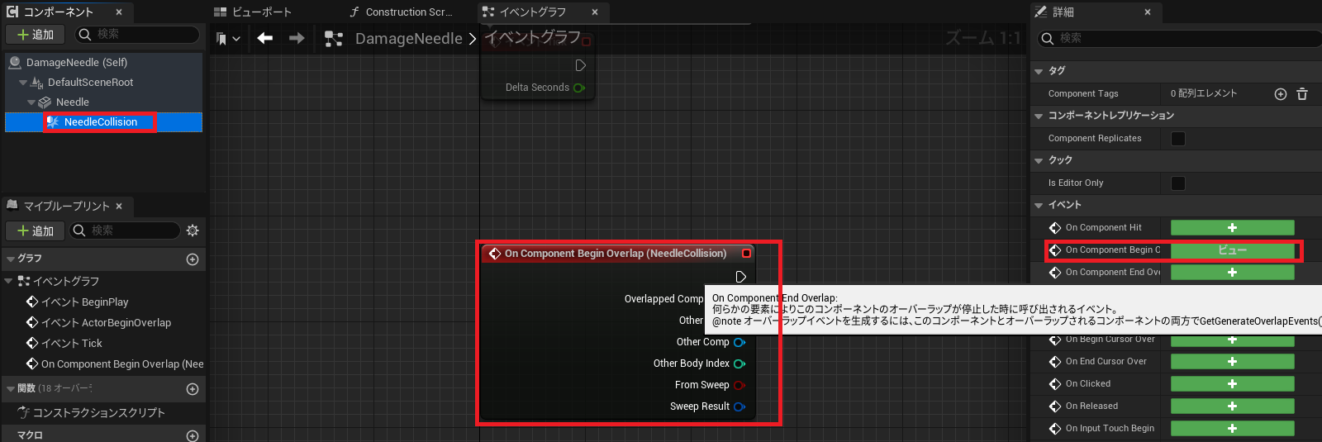Click the Tick node execution output pin
This screenshot has height=442, width=1322.
[x=580, y=65]
